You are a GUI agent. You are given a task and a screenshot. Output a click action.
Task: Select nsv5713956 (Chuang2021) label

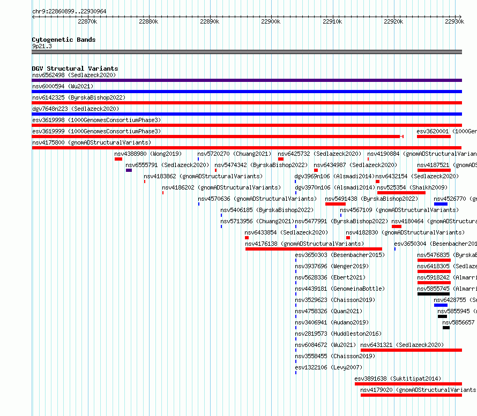257,221
